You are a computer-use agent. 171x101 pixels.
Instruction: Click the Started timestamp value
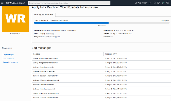(x=121, y=34)
